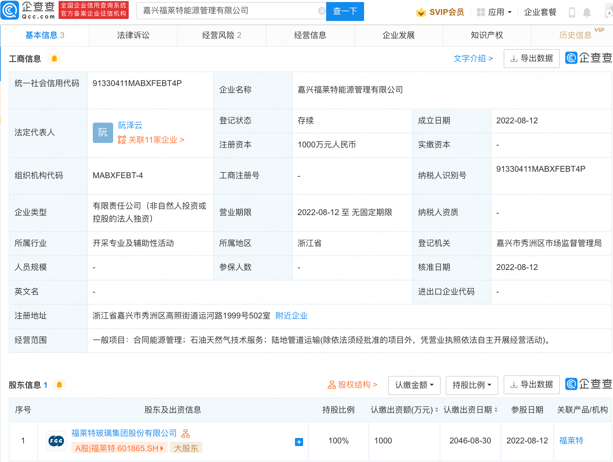Switch to 基本信息 tab
This screenshot has width=613, height=462.
pyautogui.click(x=45, y=35)
